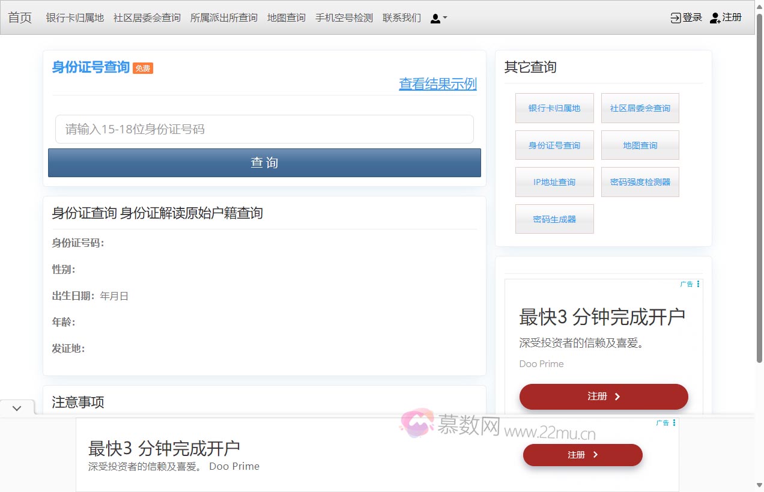Image resolution: width=764 pixels, height=492 pixels.
Task: Click the IP地址查询 sidebar button
Action: [x=554, y=182]
